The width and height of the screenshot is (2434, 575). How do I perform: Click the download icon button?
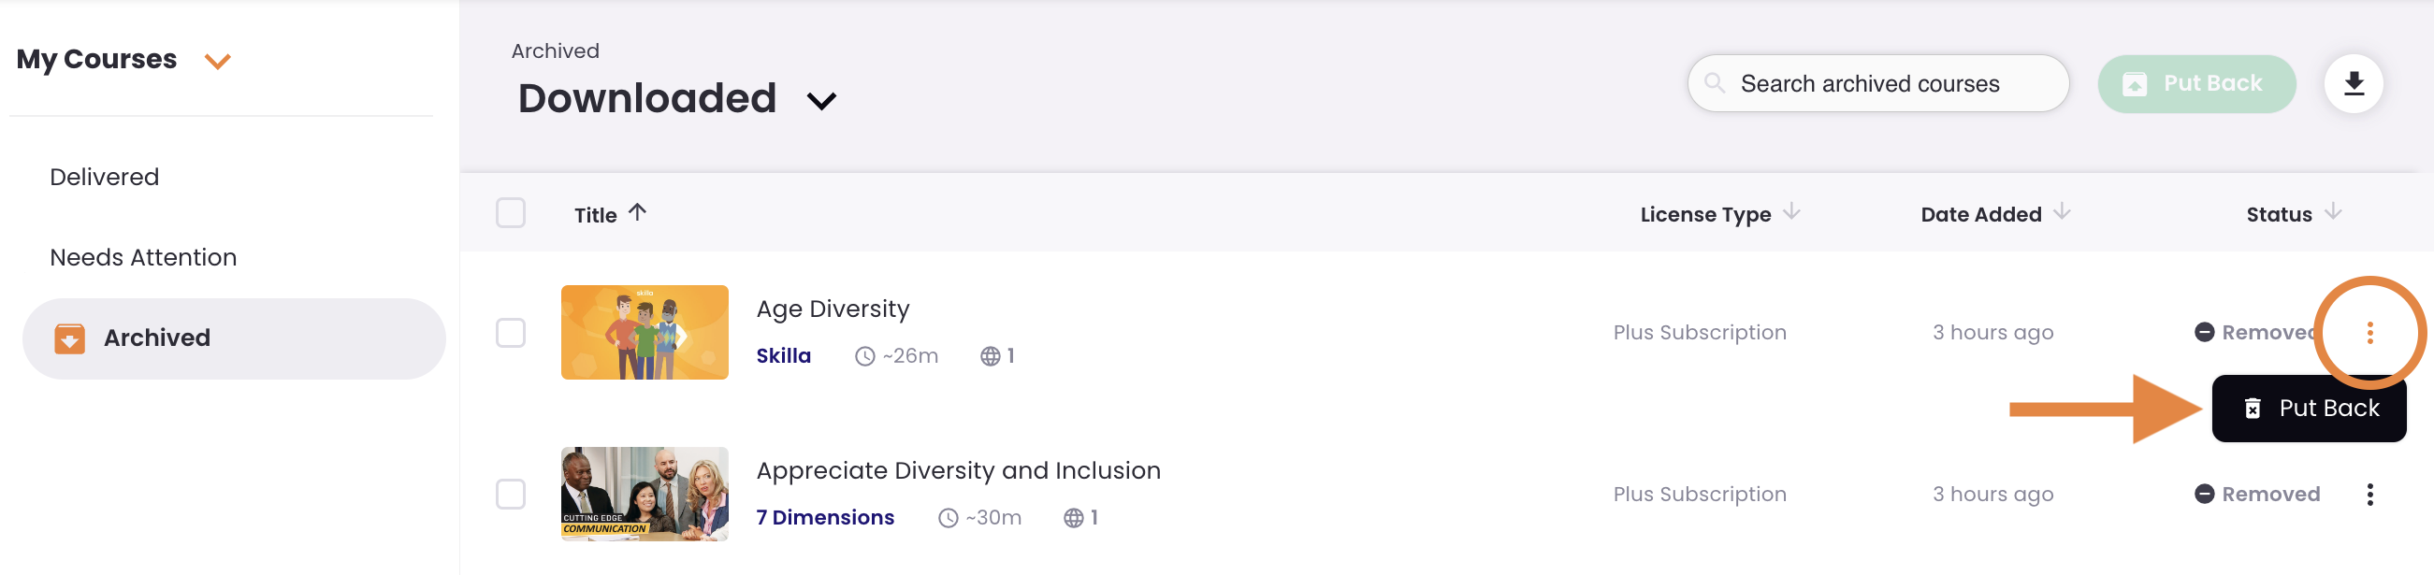(2353, 84)
